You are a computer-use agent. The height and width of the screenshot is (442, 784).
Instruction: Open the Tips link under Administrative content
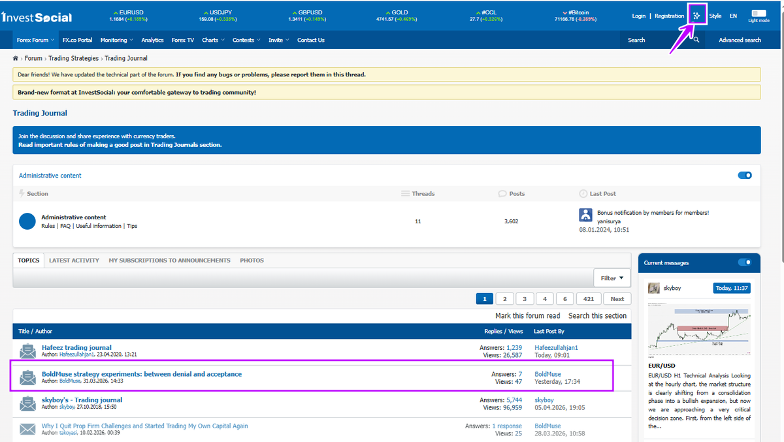(x=132, y=226)
